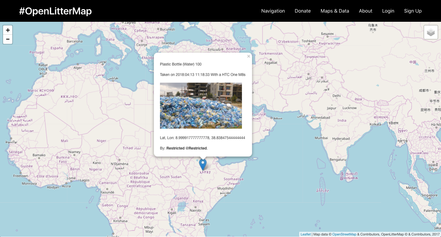Zoom out of the map
Screen dimensions: 441x237
pos(8,39)
